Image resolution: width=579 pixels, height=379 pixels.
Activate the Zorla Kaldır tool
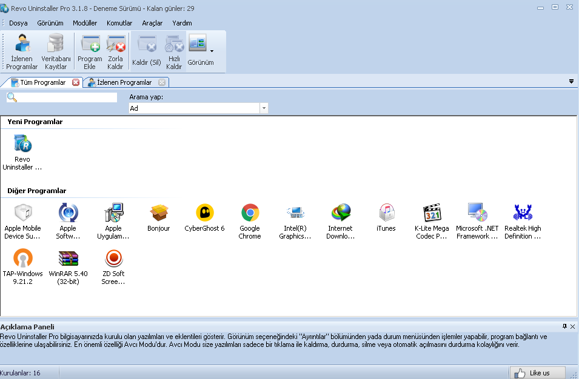(x=115, y=51)
